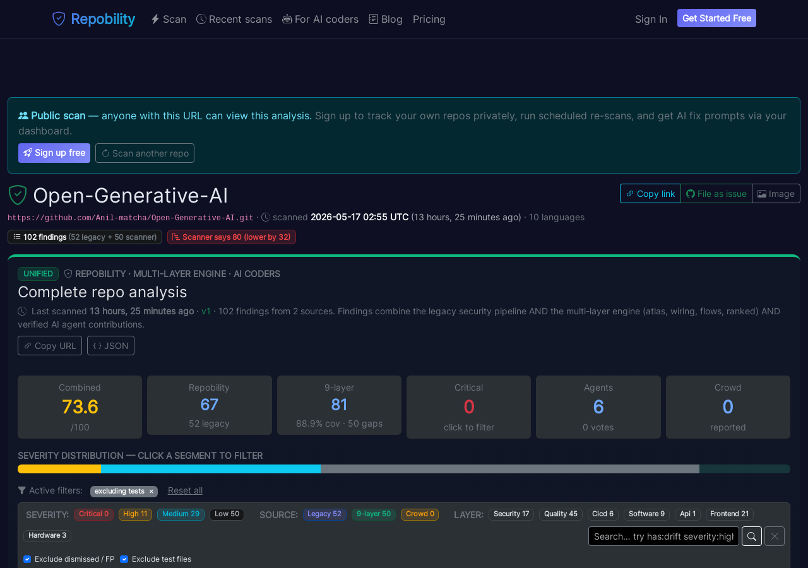Toggle Exclude test files checkbox
This screenshot has height=568, width=808.
(124, 559)
